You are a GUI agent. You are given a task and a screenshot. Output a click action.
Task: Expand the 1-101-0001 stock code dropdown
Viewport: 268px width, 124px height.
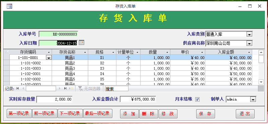click(49, 58)
